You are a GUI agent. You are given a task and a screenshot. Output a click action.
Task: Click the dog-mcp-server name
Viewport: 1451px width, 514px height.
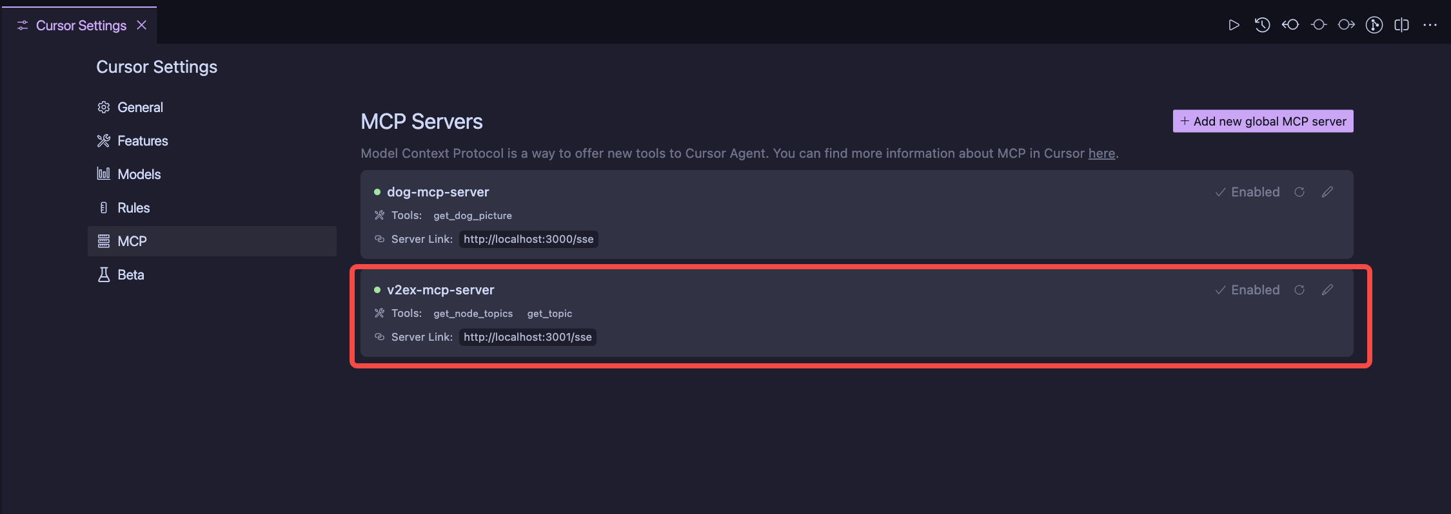pos(438,192)
